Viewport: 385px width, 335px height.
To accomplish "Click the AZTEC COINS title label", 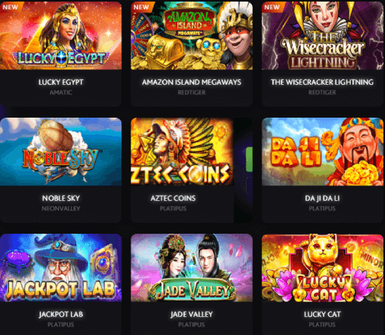I will (173, 199).
